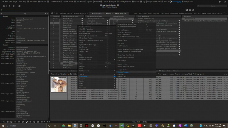Toggle checkbox next to Concerto grouping
The height and width of the screenshot is (128, 228).
133,21
